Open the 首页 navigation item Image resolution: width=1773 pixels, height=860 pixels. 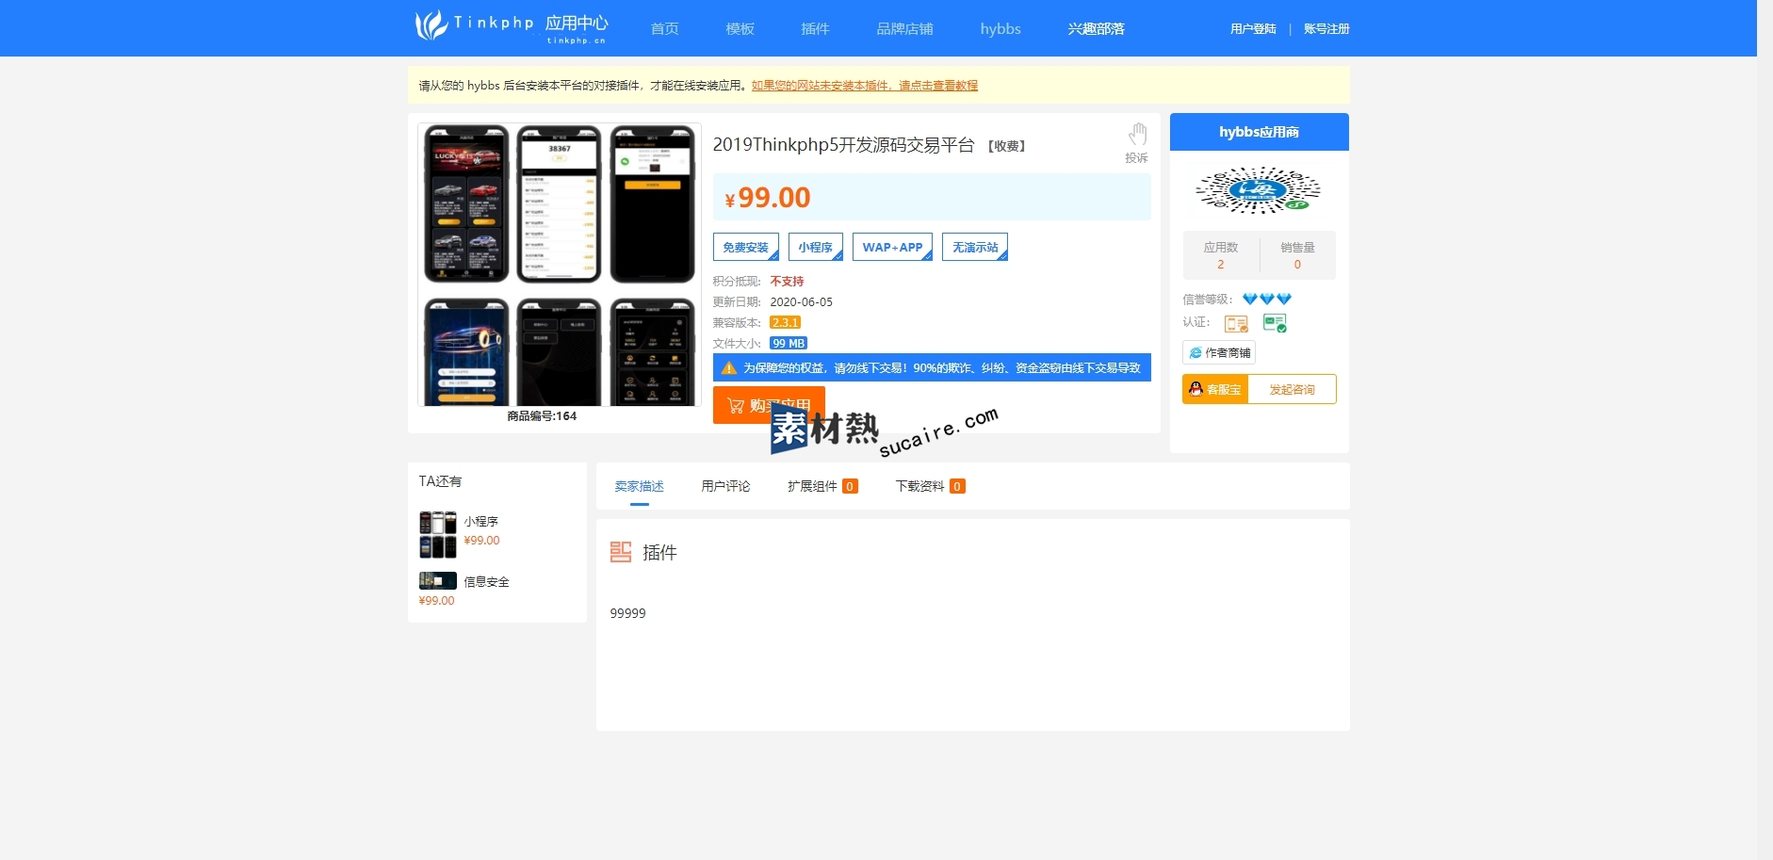pos(664,29)
